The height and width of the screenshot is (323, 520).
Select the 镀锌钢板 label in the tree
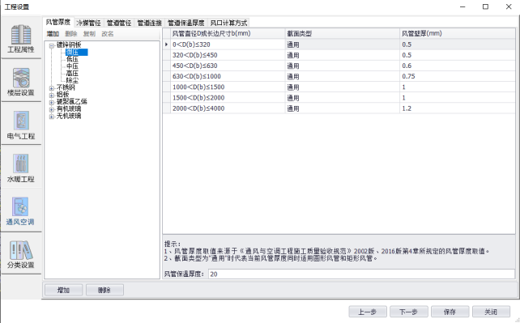69,45
